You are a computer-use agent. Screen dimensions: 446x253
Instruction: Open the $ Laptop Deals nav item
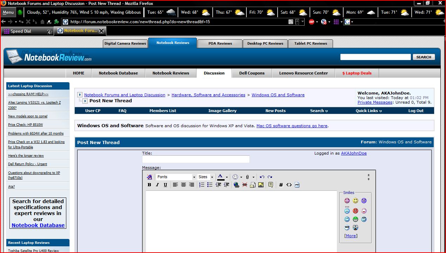(x=357, y=73)
